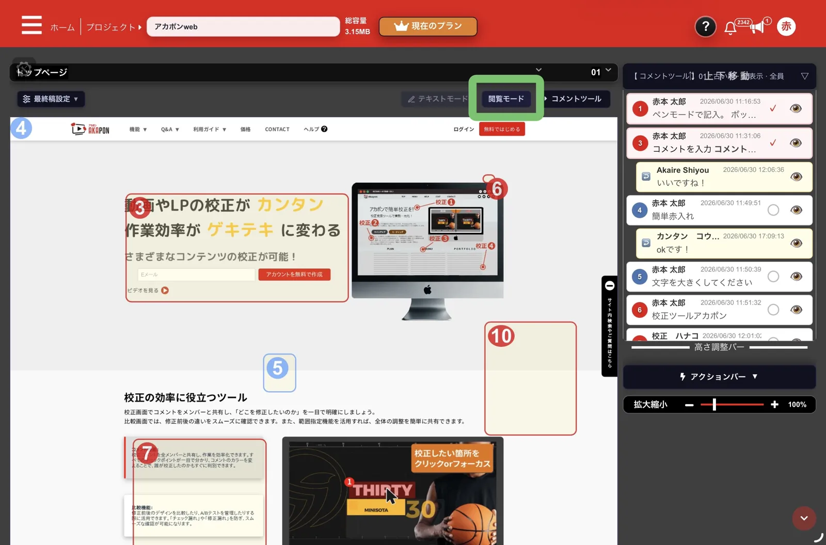The image size is (826, 545).
Task: Open the notification bell with 2342 badge
Action: tap(730, 28)
